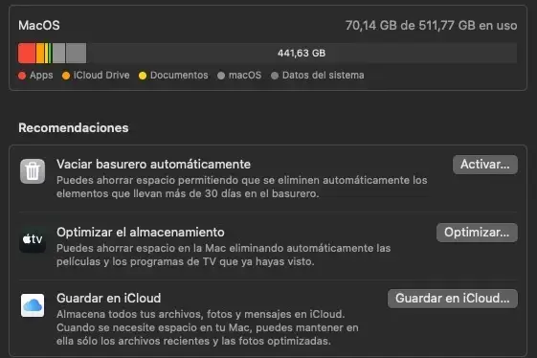Click the yellow Documentos legend dot
Viewport: 537px width, 358px height.
pos(143,76)
